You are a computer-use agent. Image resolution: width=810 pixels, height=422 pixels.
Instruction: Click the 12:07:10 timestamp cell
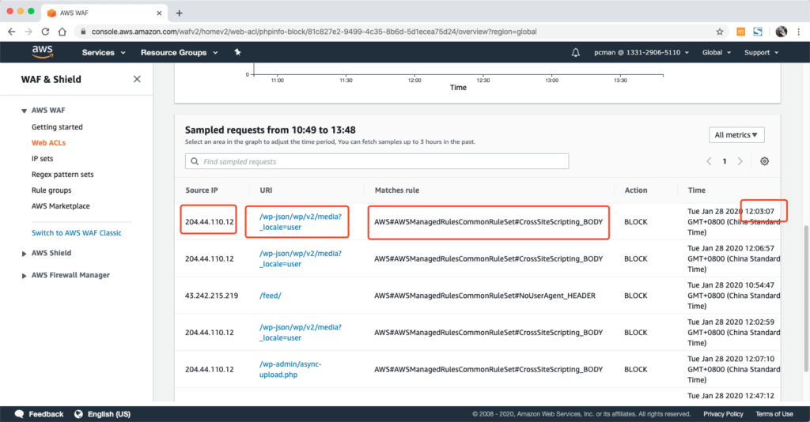(734, 369)
